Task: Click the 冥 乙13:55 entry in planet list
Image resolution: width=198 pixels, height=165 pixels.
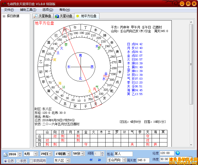Action: [x=135, y=94]
